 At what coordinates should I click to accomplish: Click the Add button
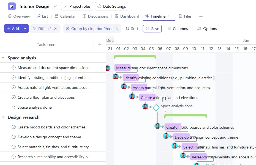13,29
